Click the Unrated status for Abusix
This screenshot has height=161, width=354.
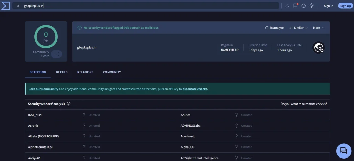point(246,115)
